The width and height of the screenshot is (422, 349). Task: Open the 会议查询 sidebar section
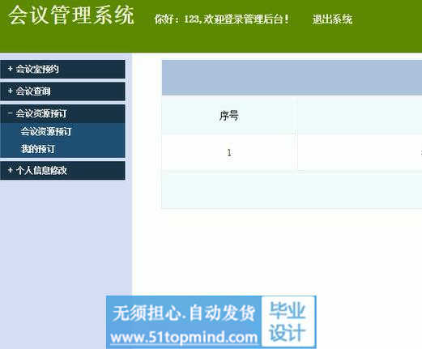point(62,92)
